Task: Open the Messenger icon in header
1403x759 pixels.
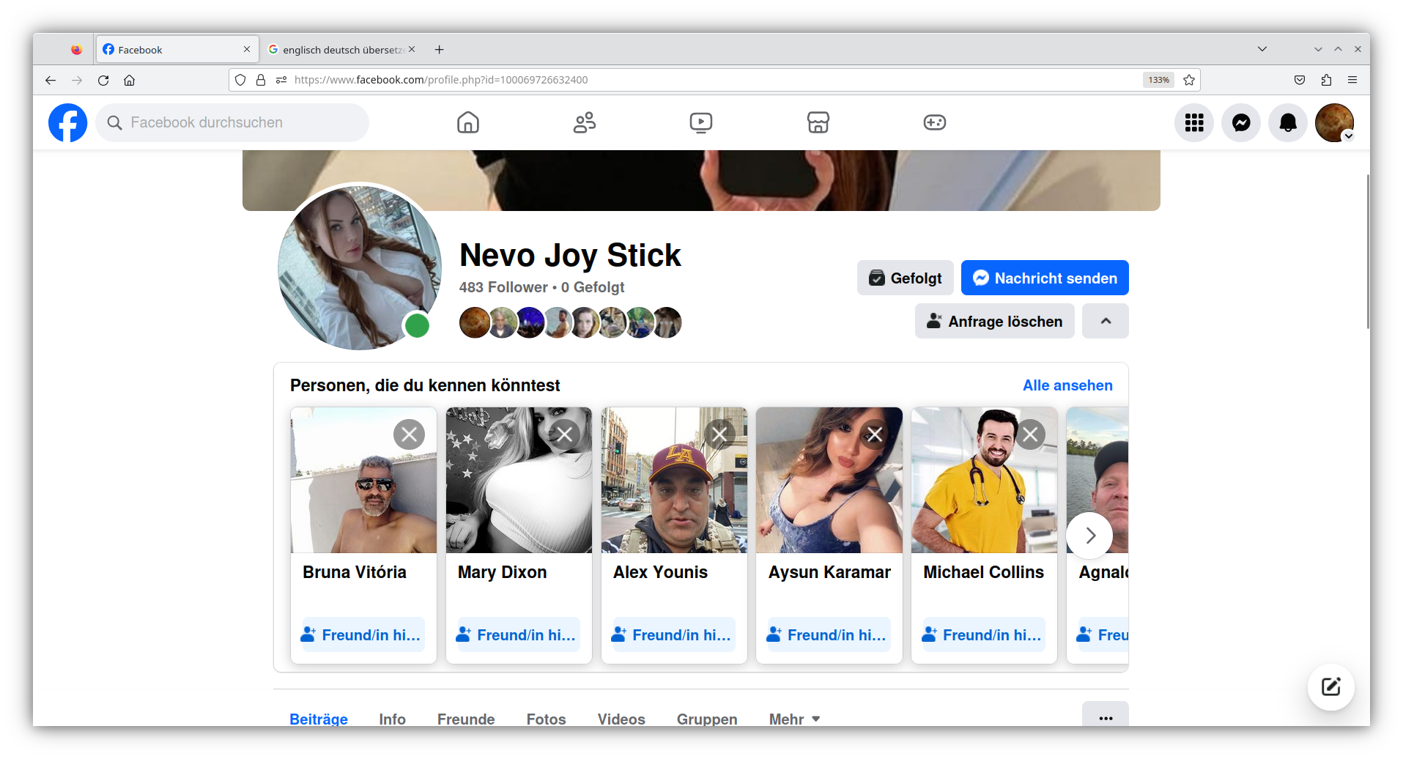Action: coord(1240,123)
